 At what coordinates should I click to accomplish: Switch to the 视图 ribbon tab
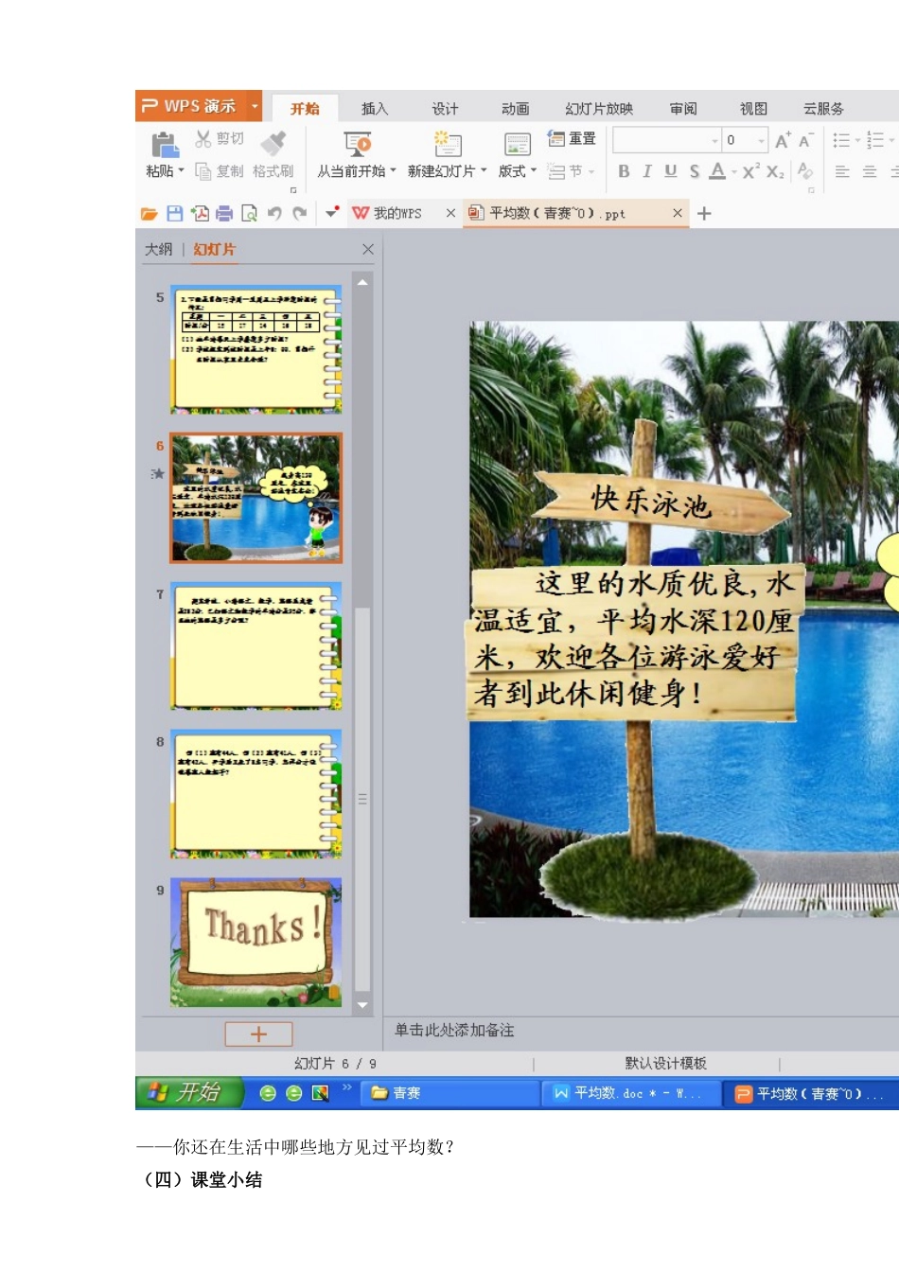tap(753, 109)
